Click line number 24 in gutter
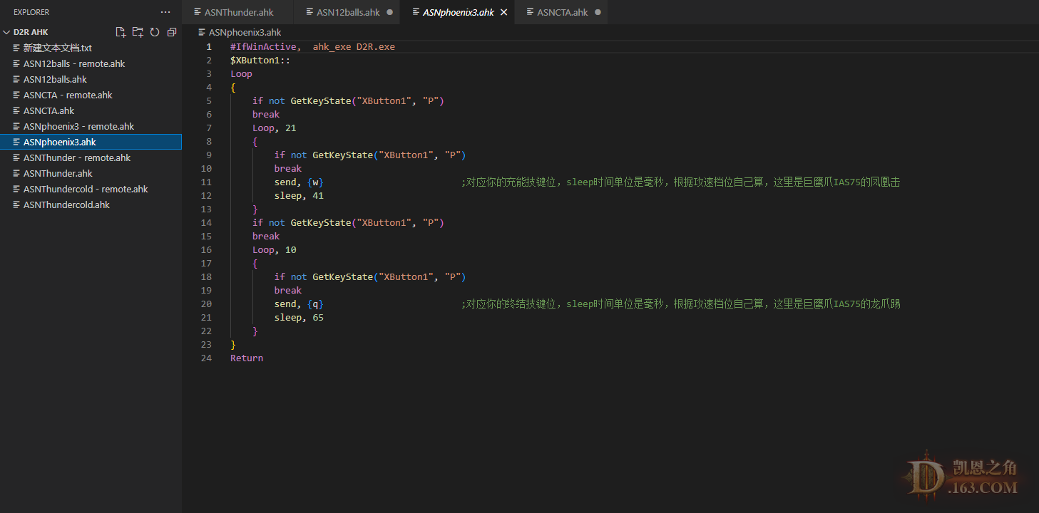1039x513 pixels. point(206,358)
